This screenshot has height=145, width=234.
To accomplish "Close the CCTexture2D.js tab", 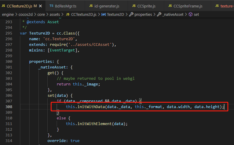I will 40,6.
